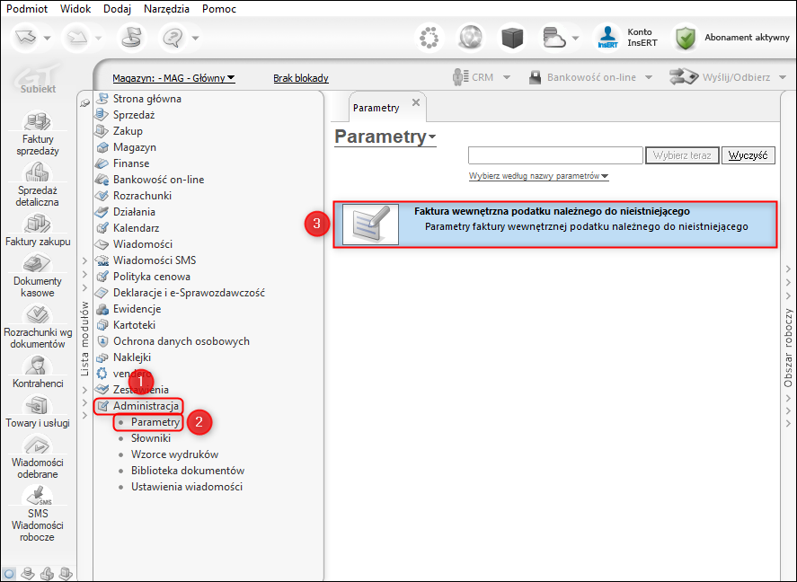Click the parameter search input field
This screenshot has width=797, height=582.
coord(555,155)
